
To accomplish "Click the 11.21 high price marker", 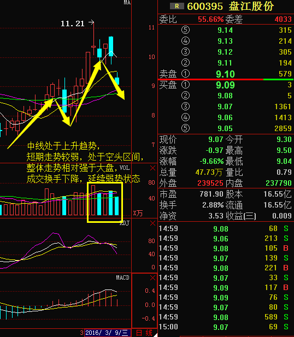I will tap(73, 23).
